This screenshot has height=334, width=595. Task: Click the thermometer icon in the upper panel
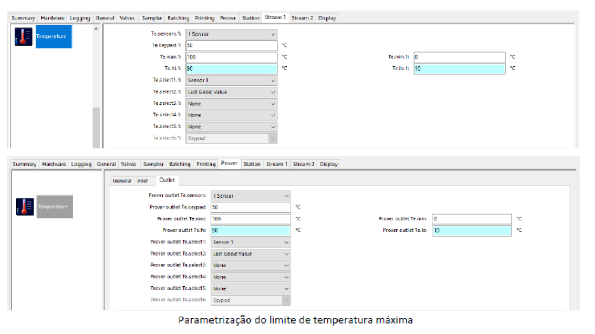coord(24,36)
